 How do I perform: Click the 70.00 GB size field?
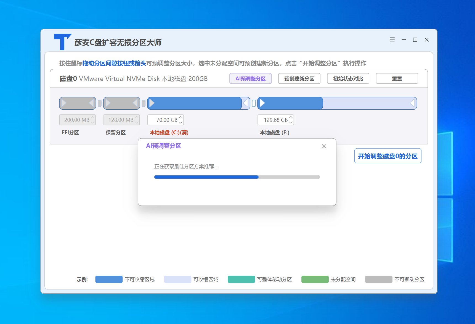(x=166, y=120)
